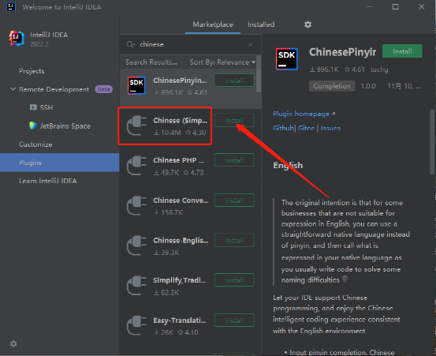Click the Completion tag
Viewport: 436px width, 356px height.
coord(332,86)
